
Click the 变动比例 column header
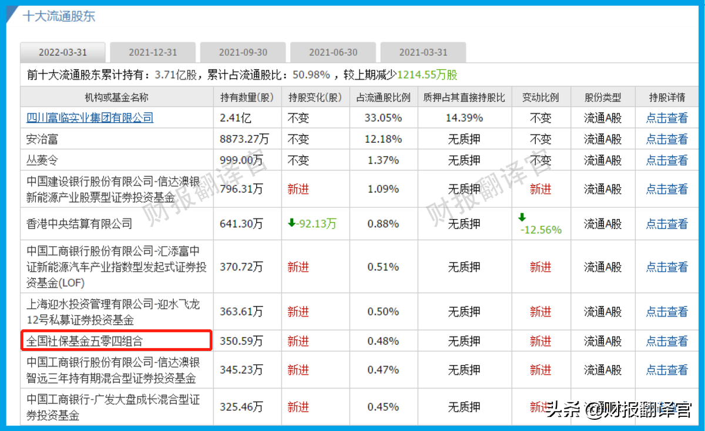click(x=540, y=97)
